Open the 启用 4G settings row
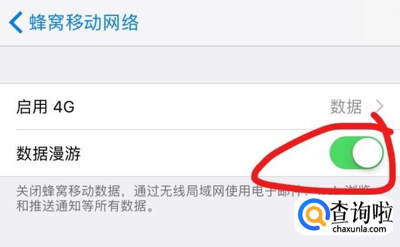 click(x=200, y=107)
